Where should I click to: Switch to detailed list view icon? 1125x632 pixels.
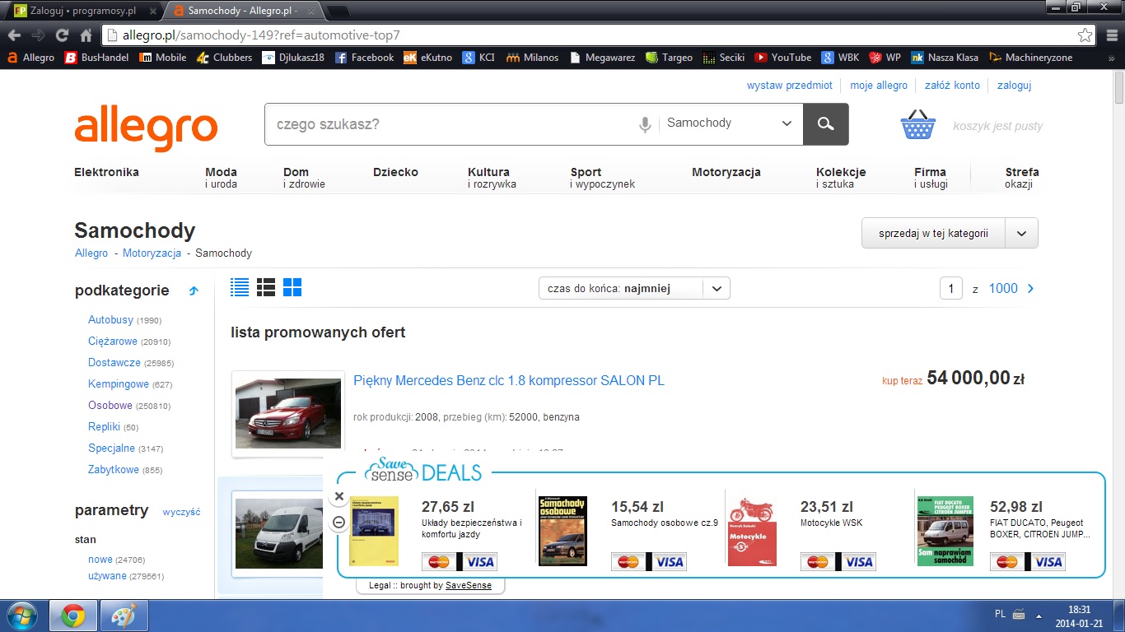click(240, 287)
